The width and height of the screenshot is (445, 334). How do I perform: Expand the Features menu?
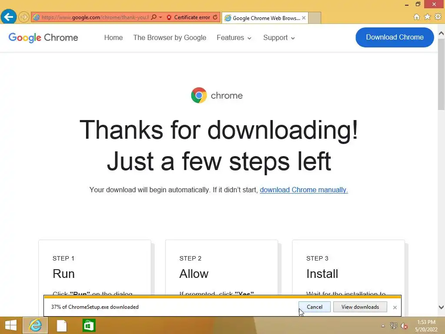pyautogui.click(x=234, y=37)
